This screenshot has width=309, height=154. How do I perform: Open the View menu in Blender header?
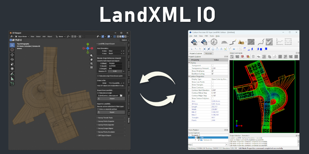(x=32, y=36)
